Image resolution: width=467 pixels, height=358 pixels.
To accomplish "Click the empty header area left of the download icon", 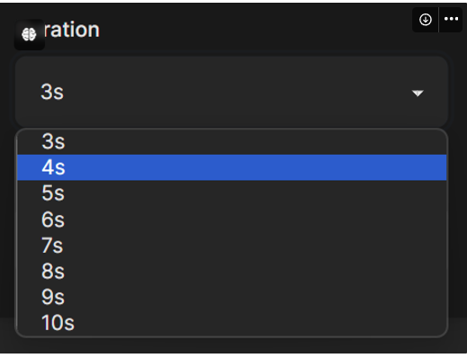I will tap(254, 29).
